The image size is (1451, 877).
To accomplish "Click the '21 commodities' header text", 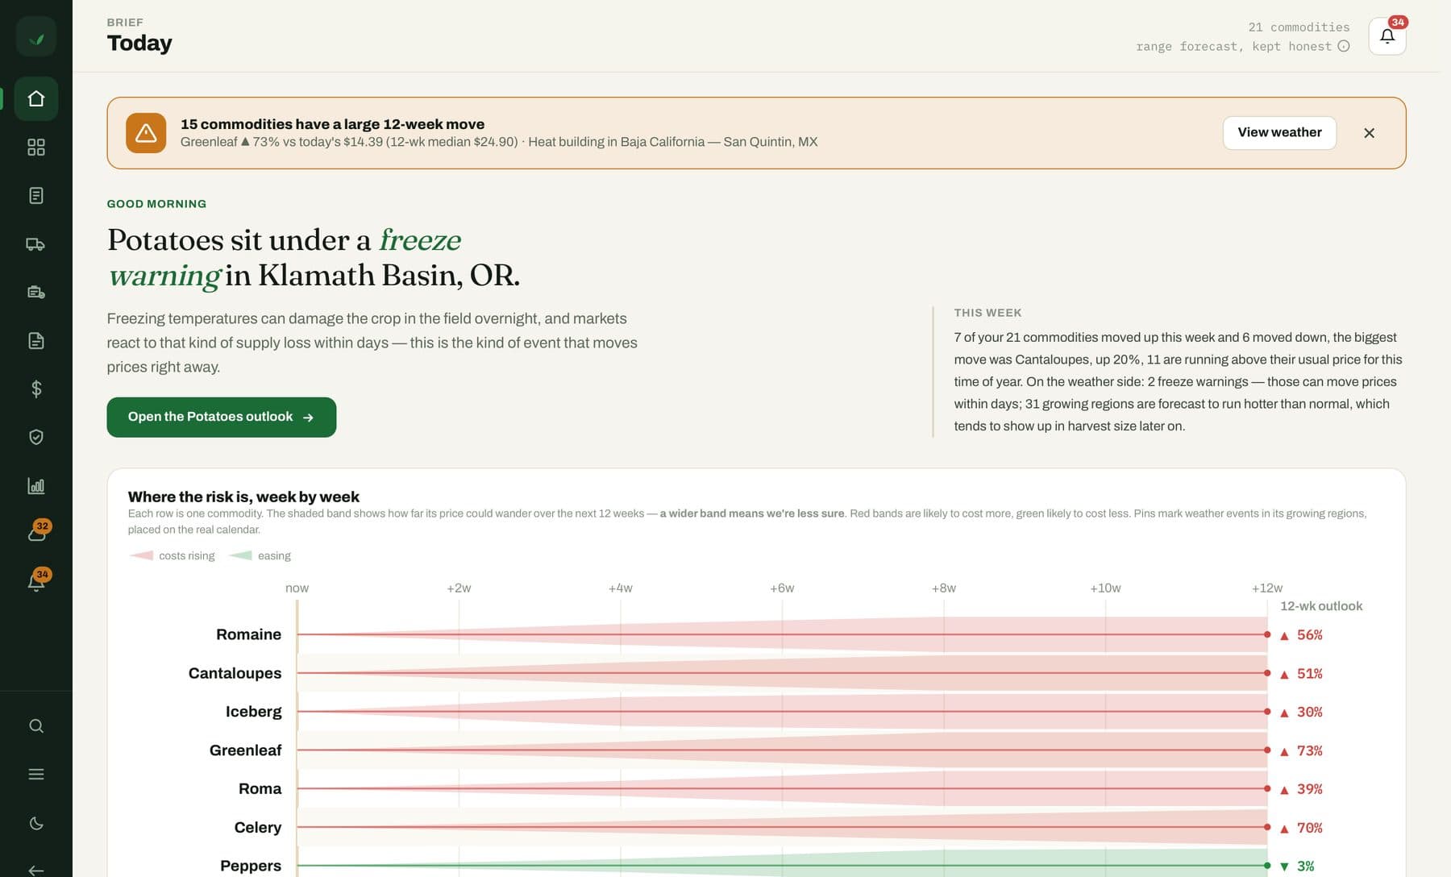I will (x=1299, y=27).
